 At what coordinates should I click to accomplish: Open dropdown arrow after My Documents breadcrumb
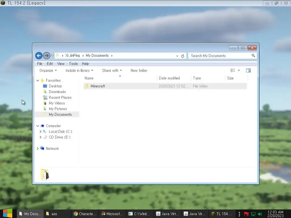112,56
